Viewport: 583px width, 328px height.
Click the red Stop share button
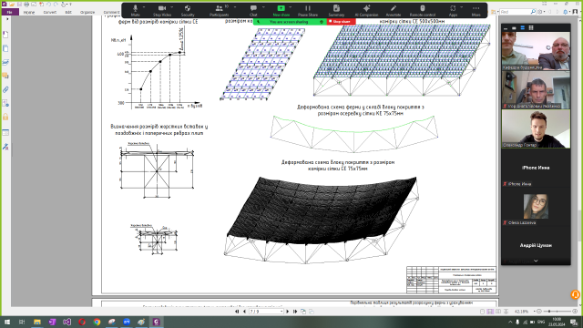click(x=342, y=22)
